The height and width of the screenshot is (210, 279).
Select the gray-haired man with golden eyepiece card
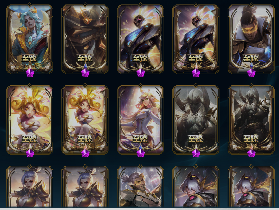tap(140, 186)
